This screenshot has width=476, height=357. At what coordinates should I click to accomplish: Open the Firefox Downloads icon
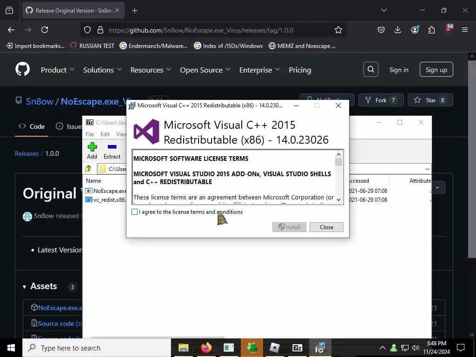[x=398, y=30]
